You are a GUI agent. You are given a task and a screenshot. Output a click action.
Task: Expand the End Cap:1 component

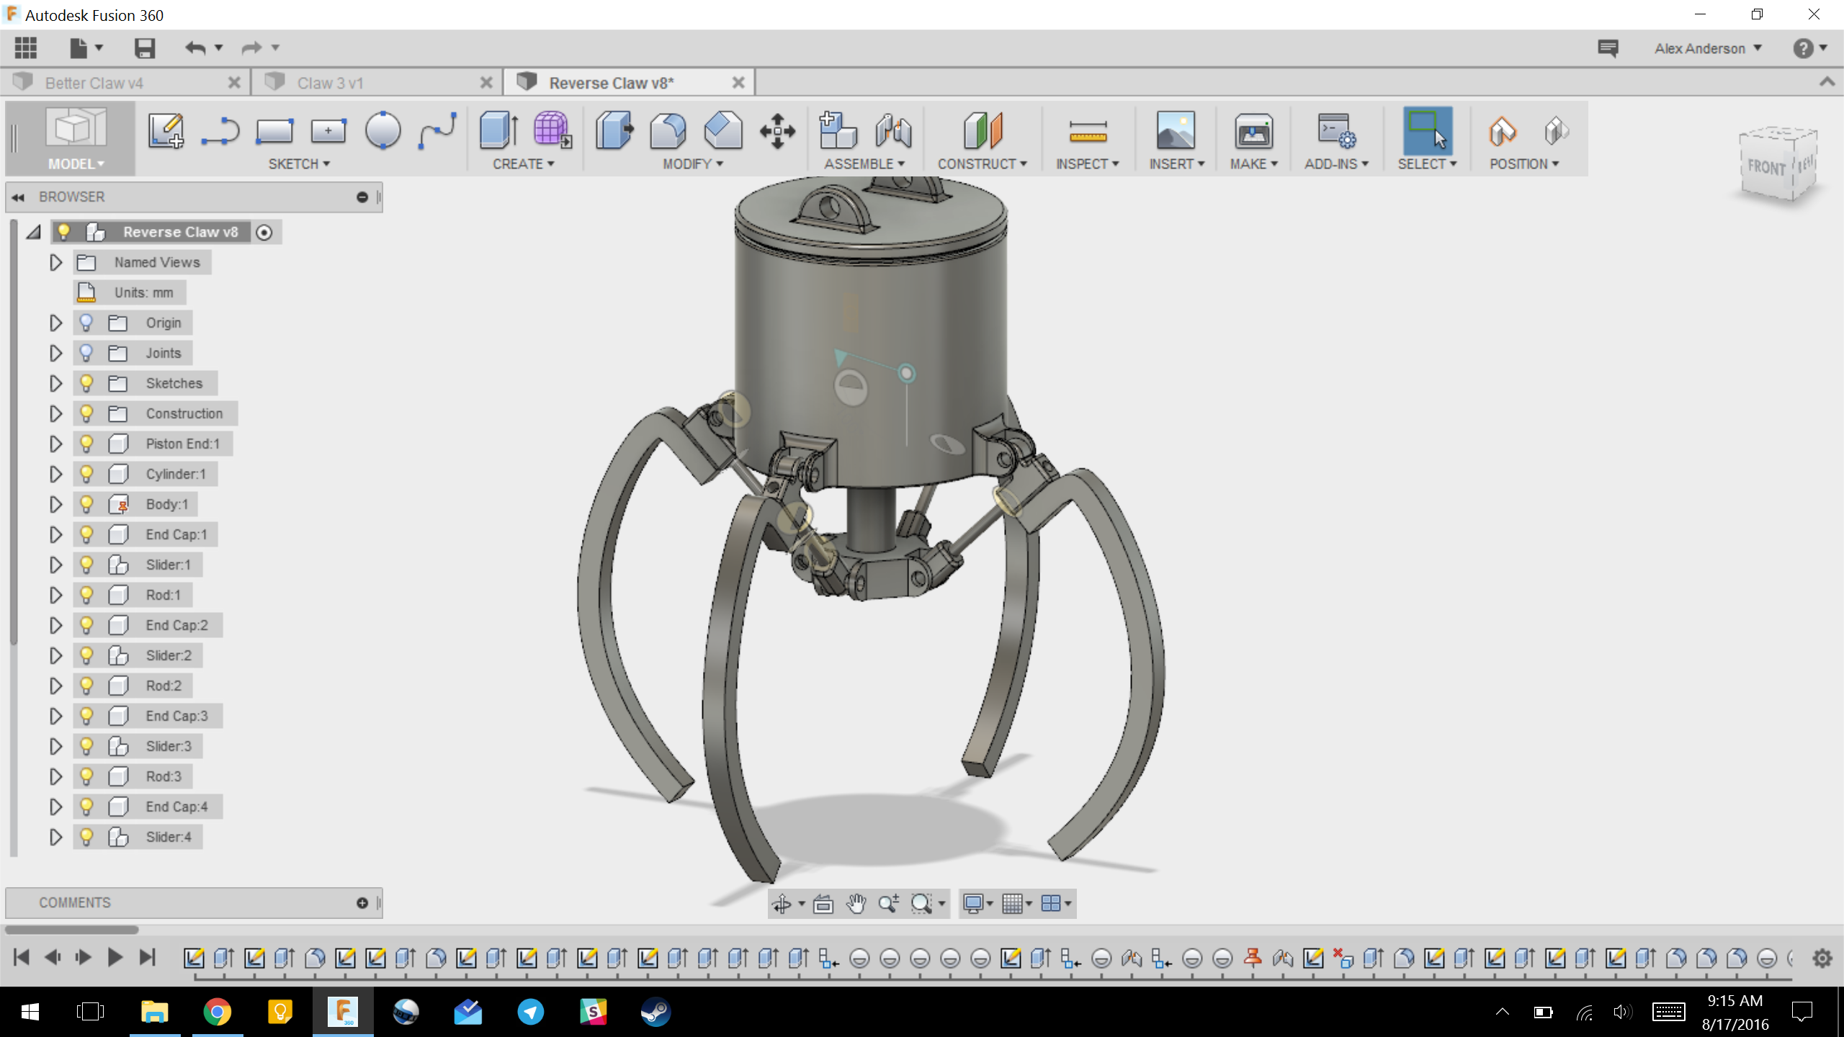(x=55, y=534)
